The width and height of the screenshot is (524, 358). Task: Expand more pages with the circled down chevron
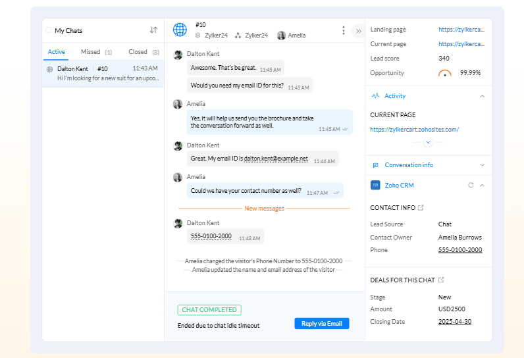click(428, 142)
